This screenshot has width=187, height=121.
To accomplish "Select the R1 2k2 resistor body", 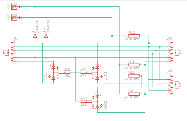I will coord(64,72).
